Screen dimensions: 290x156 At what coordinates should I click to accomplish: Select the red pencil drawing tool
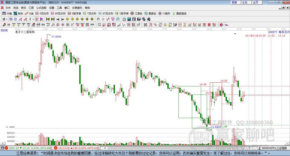4,25
